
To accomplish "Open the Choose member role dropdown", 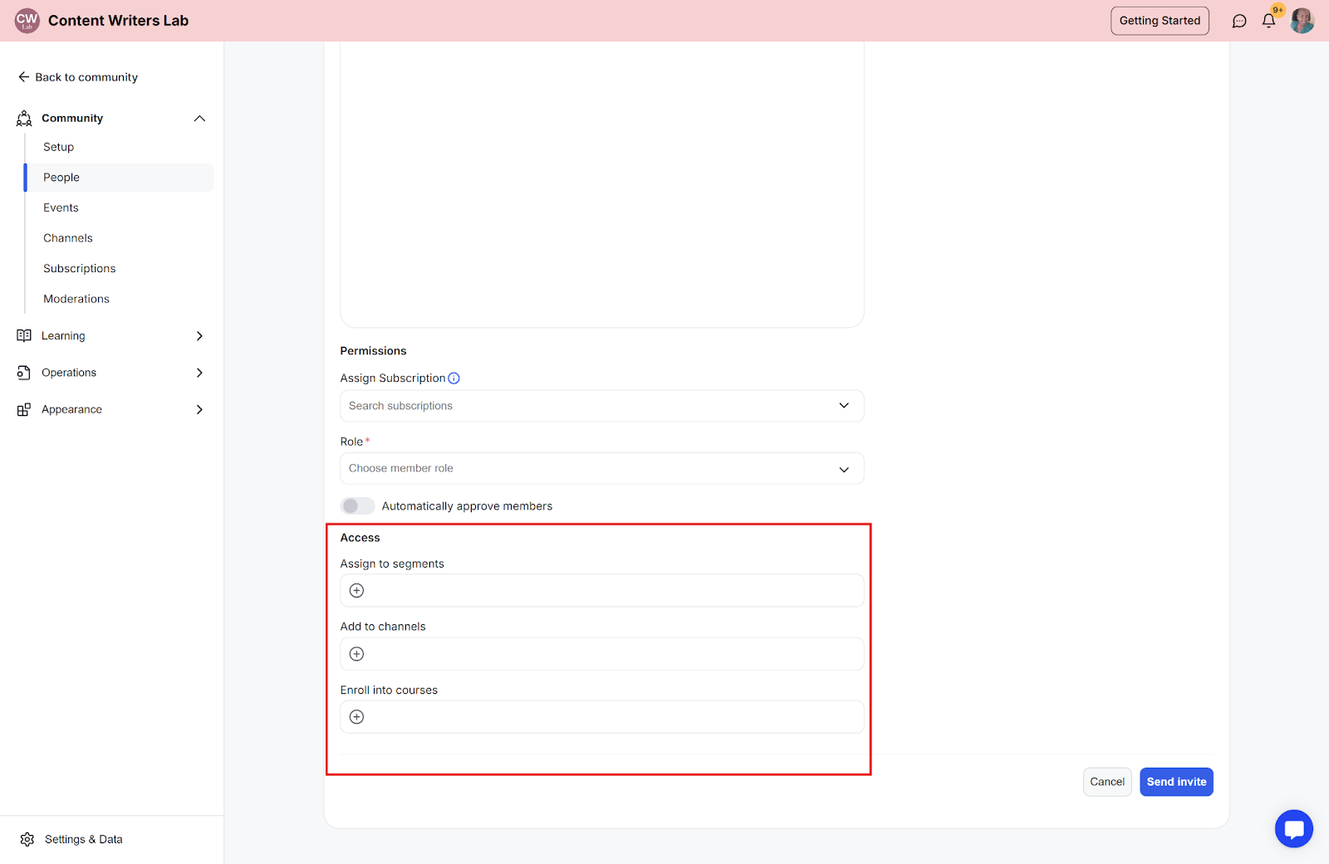I will click(x=602, y=469).
